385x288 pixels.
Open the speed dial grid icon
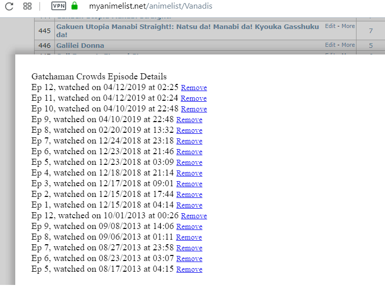click(27, 6)
